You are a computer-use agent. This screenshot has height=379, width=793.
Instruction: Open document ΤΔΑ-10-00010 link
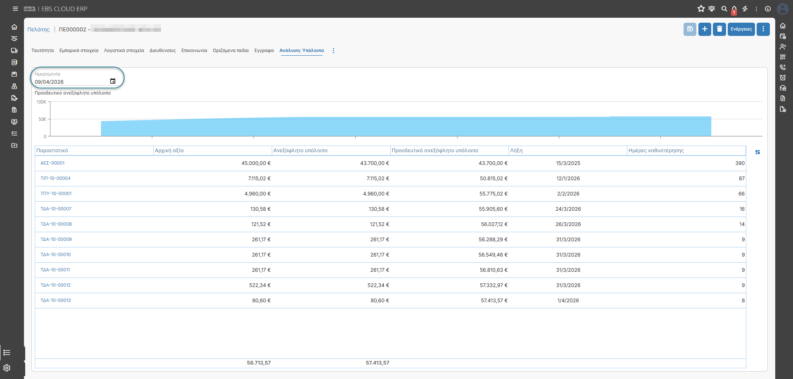click(x=55, y=254)
